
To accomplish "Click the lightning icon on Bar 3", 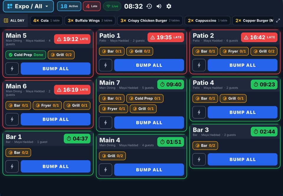I will tap(199, 159).
